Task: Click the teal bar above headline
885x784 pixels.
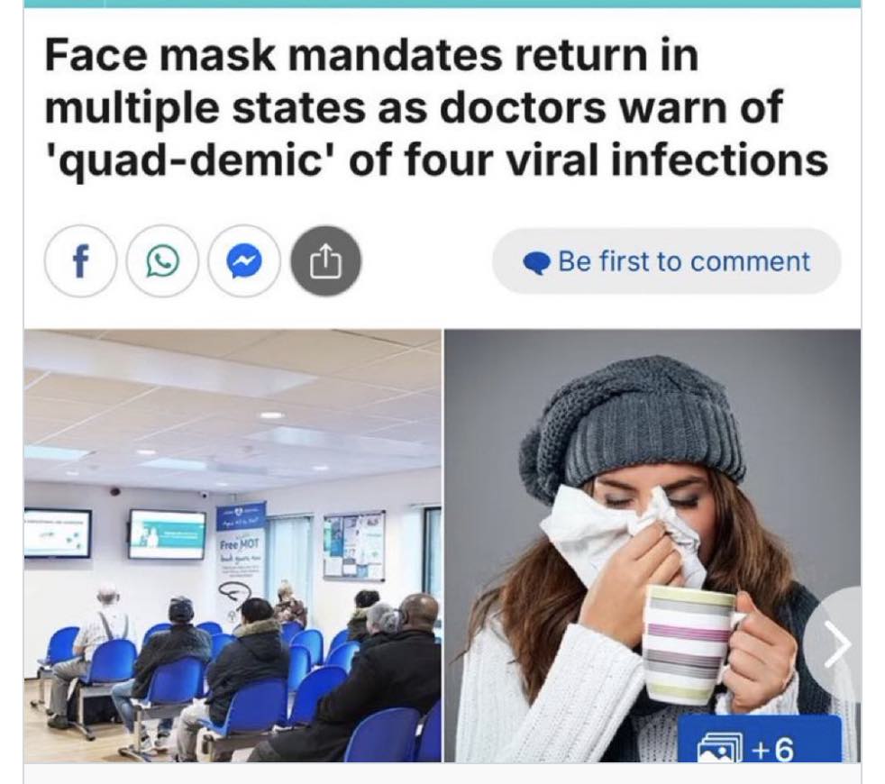Action: pos(442,4)
